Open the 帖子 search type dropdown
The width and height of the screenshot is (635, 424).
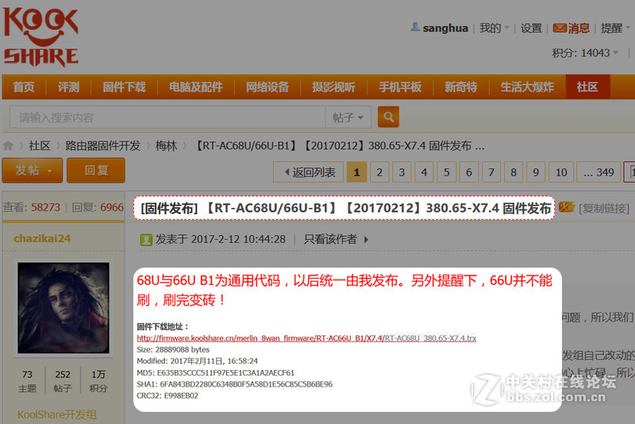click(348, 118)
